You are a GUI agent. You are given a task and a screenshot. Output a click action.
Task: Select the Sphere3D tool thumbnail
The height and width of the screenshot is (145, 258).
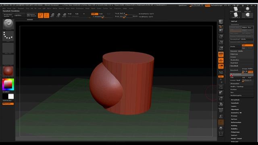click(x=248, y=9)
